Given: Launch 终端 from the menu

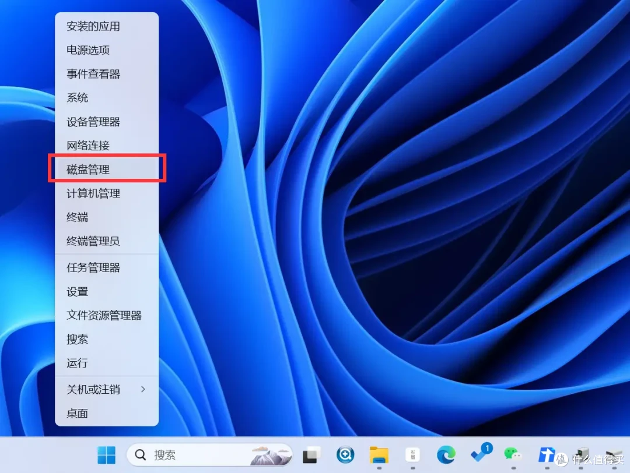Looking at the screenshot, I should click(107, 217).
